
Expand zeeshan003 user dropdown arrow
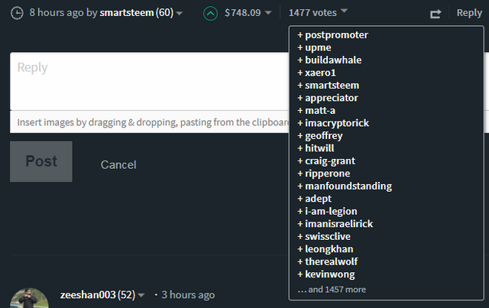point(141,296)
